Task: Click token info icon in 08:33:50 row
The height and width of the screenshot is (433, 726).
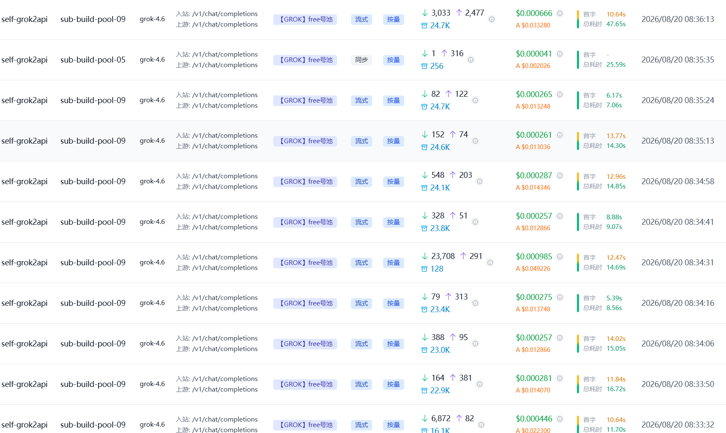Action: coord(479,384)
